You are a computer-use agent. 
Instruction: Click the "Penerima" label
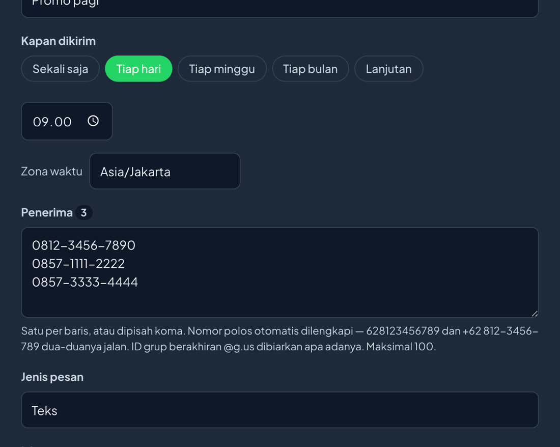(47, 212)
